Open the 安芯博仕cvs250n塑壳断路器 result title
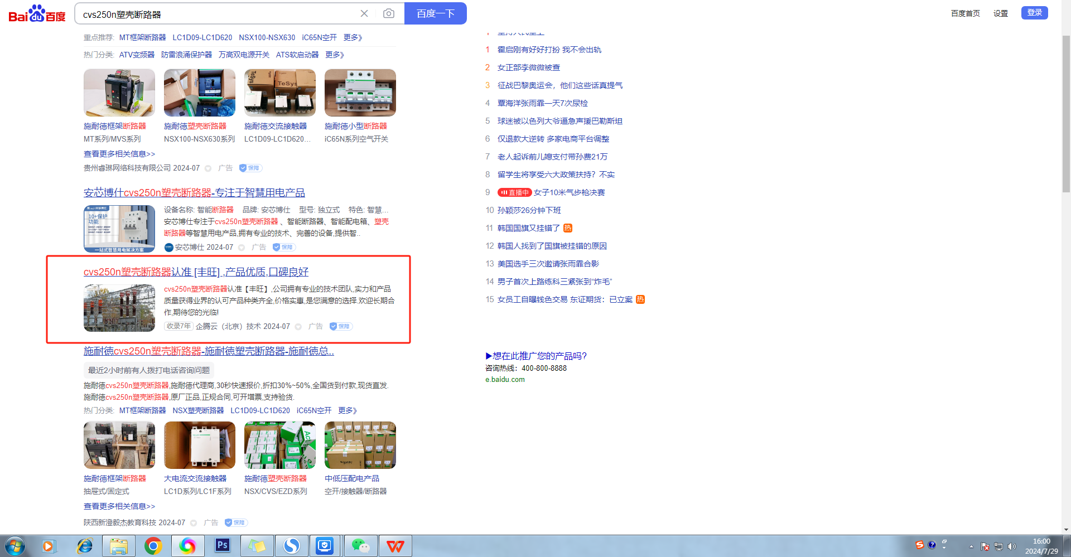Viewport: 1071px width, 557px height. [194, 193]
